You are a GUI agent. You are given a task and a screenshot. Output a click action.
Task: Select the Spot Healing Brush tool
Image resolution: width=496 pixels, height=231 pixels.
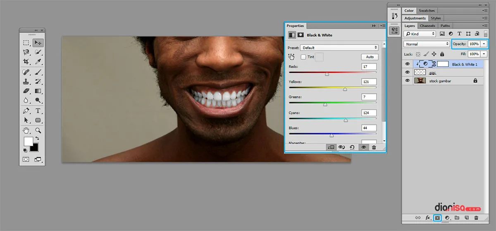click(26, 72)
